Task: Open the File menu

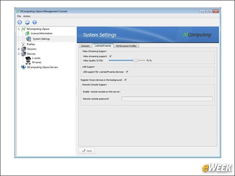Action: click(19, 16)
